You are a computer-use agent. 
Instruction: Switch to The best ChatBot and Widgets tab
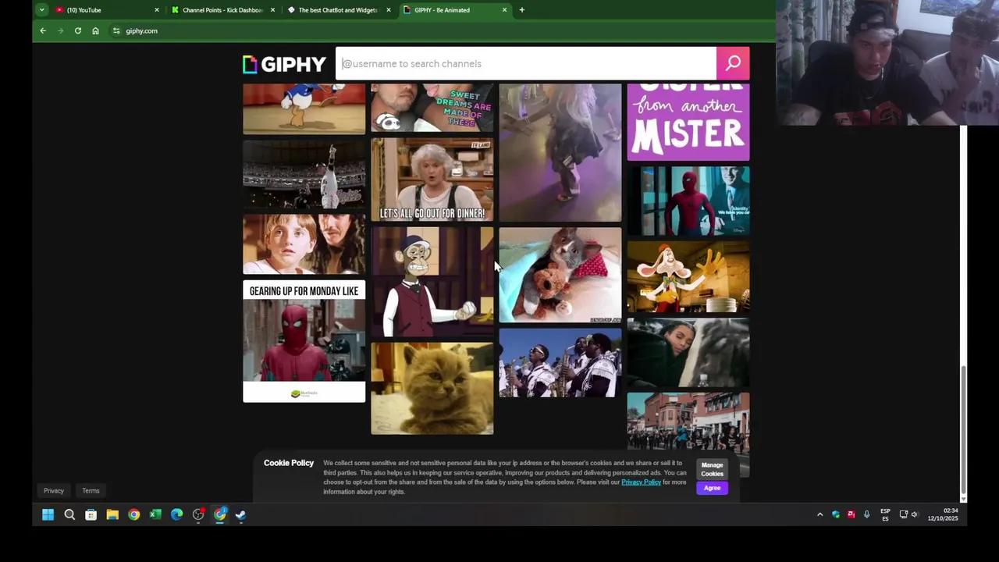(x=338, y=10)
